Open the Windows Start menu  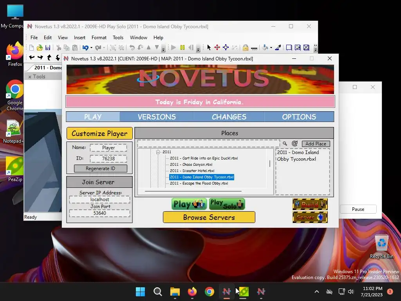pos(140,292)
